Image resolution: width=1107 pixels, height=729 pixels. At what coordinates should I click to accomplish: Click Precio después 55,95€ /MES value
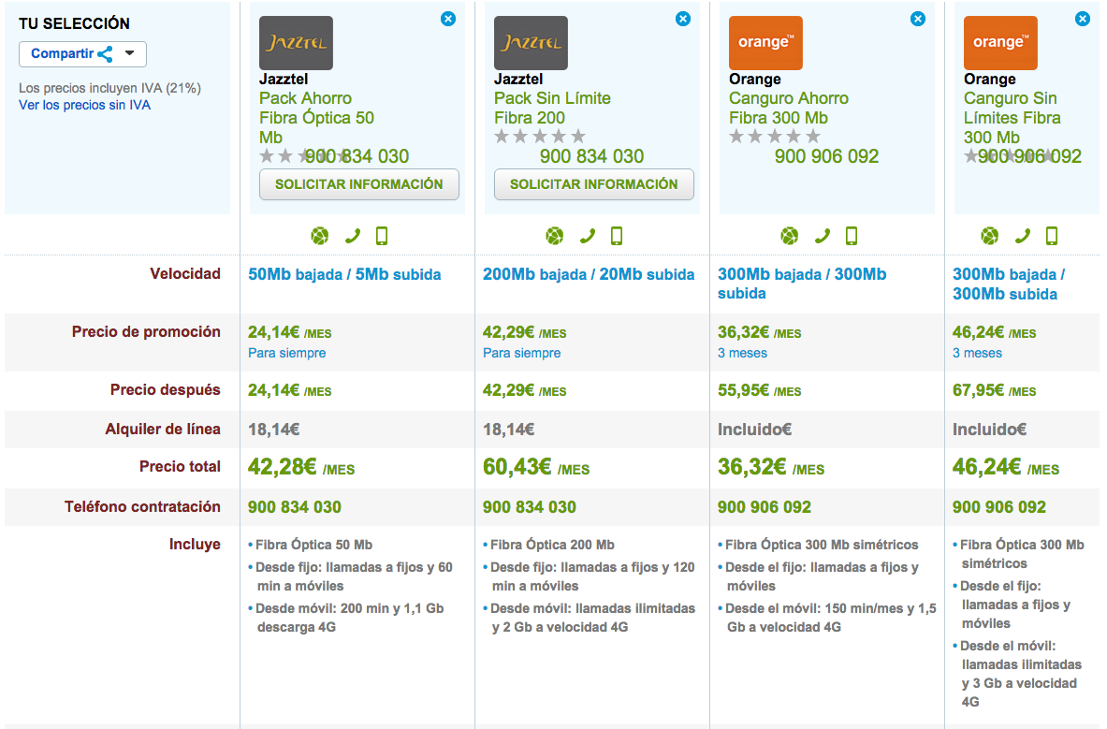760,391
